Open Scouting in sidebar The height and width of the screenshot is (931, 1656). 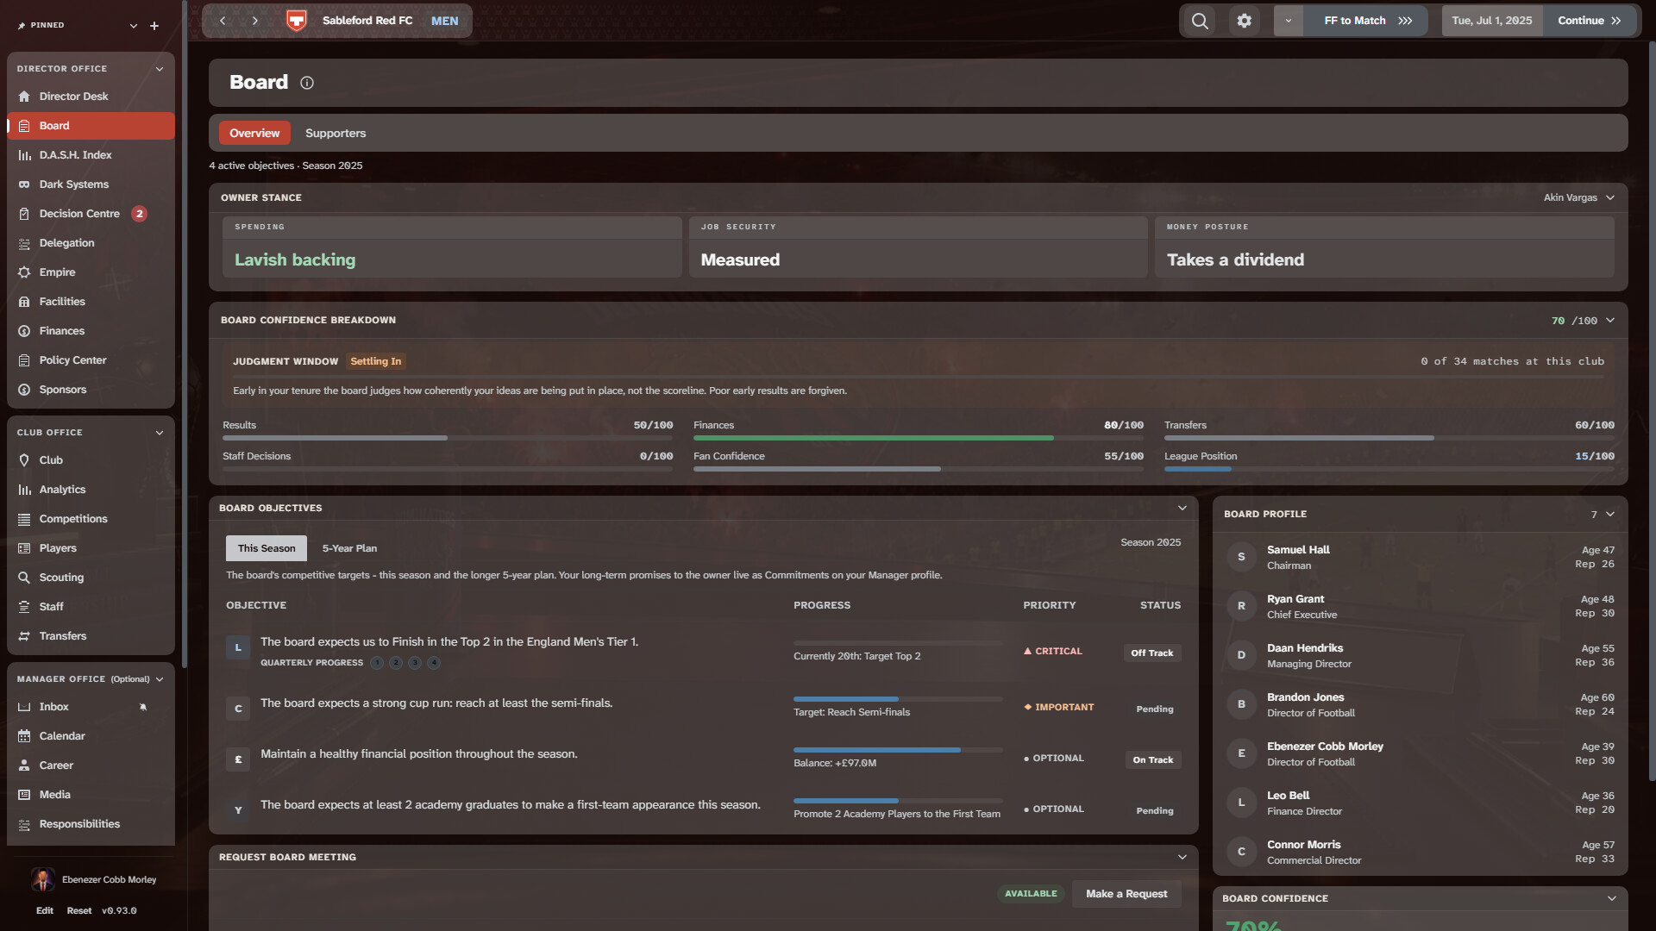[x=91, y=578]
